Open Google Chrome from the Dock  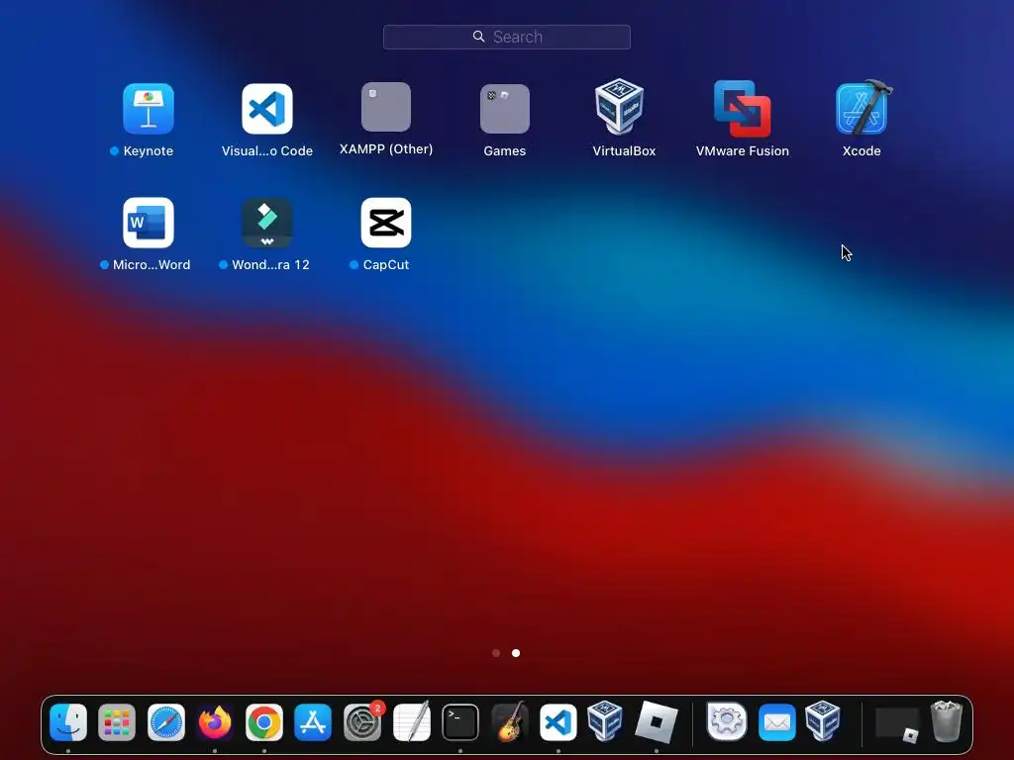pyautogui.click(x=263, y=722)
